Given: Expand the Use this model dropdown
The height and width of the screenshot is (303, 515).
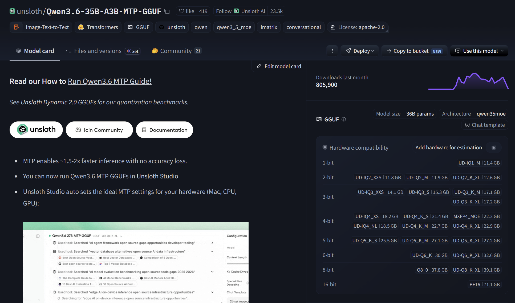Looking at the screenshot, I should coord(479,51).
